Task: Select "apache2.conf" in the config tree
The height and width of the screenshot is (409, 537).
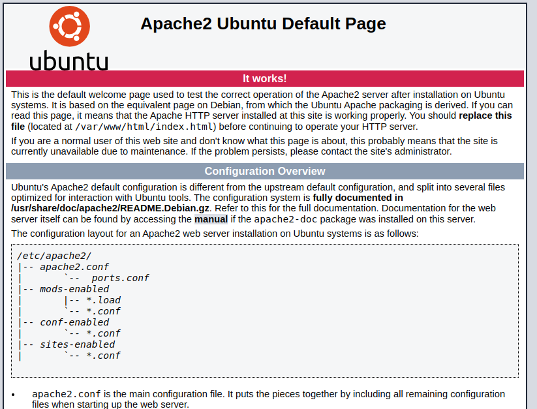Action: pyautogui.click(x=74, y=267)
